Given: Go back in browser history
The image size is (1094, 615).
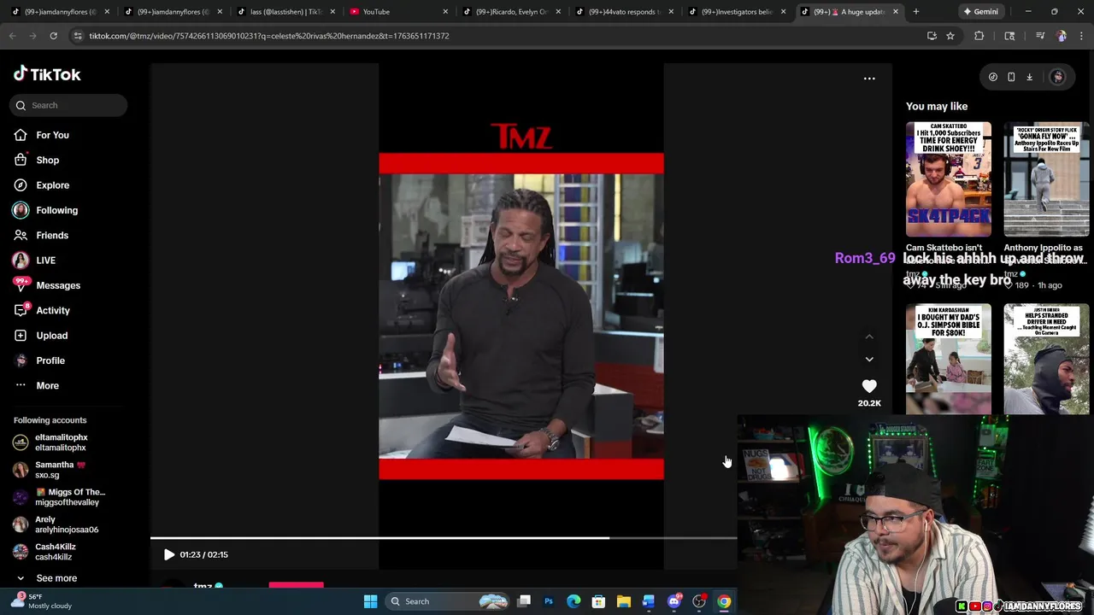Looking at the screenshot, I should click(13, 36).
